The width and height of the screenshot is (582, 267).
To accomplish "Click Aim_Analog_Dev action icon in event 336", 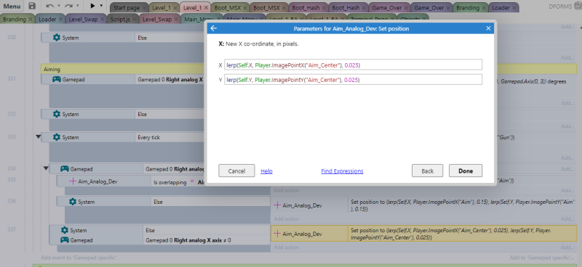I will point(277,205).
